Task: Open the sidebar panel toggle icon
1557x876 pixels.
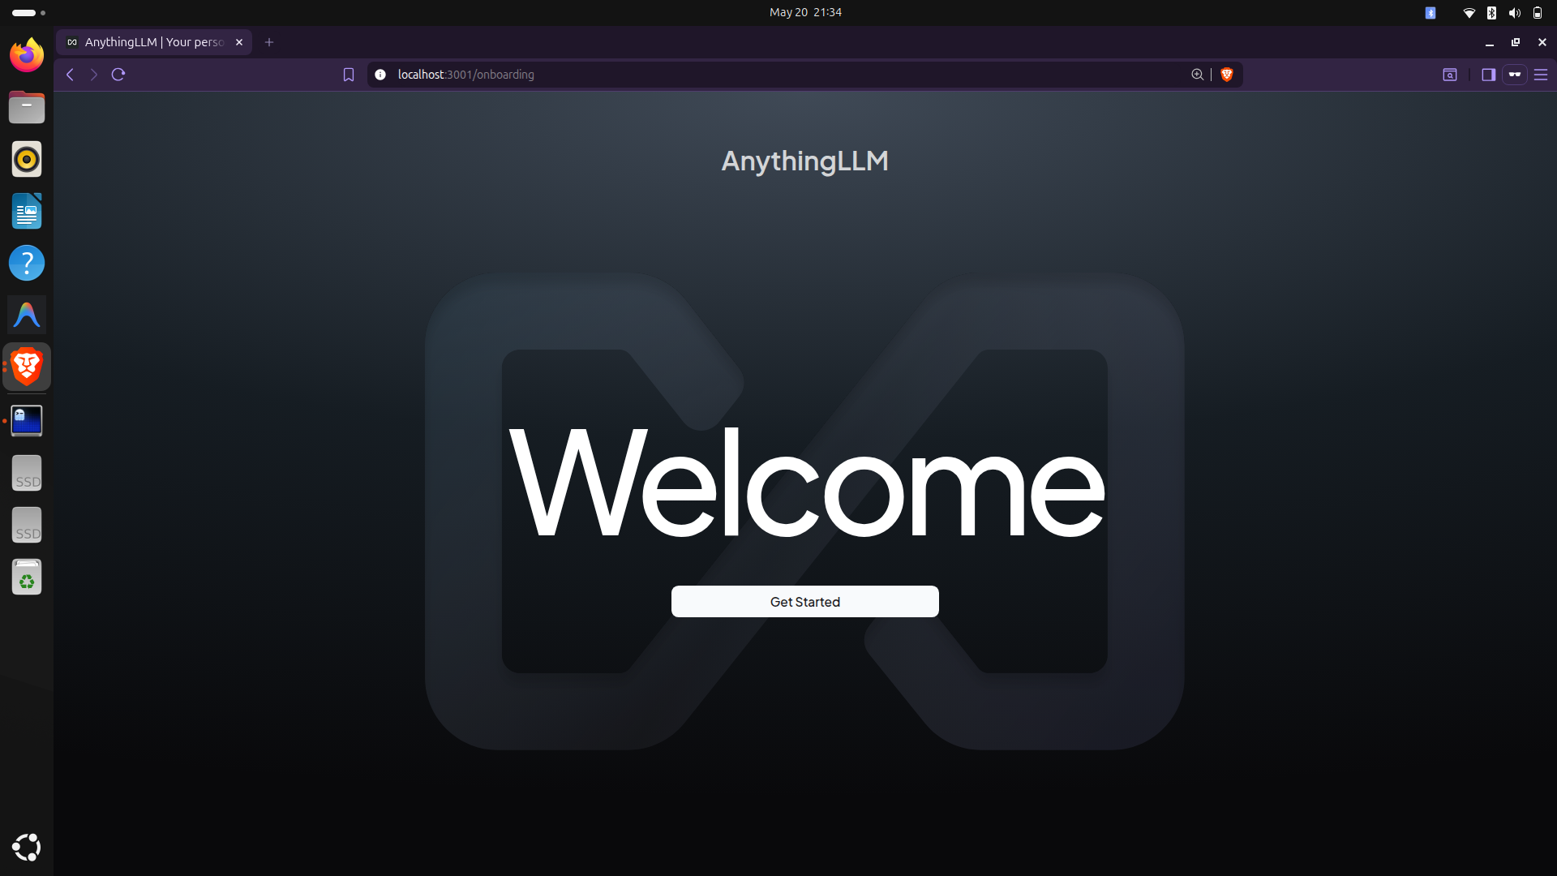Action: 1488,75
